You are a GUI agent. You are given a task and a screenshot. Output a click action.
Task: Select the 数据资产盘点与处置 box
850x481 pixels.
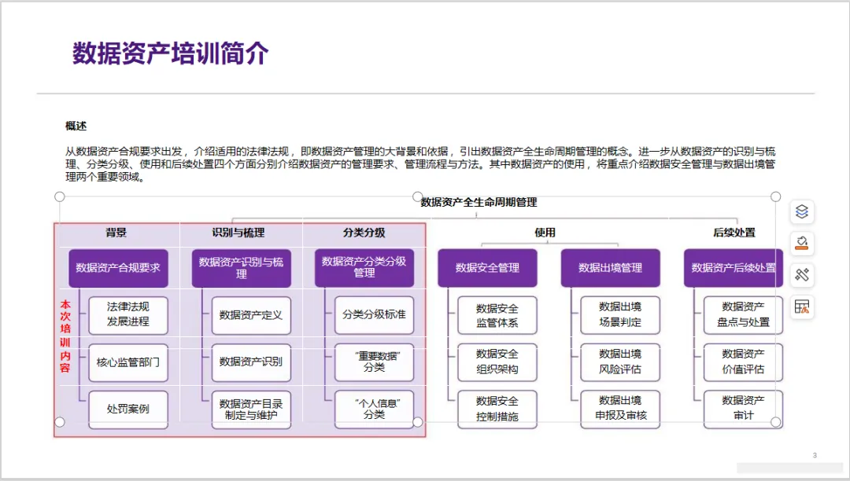point(743,315)
